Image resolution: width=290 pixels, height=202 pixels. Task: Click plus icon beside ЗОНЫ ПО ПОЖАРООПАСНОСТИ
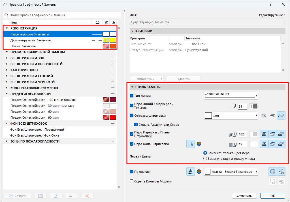pos(113,141)
